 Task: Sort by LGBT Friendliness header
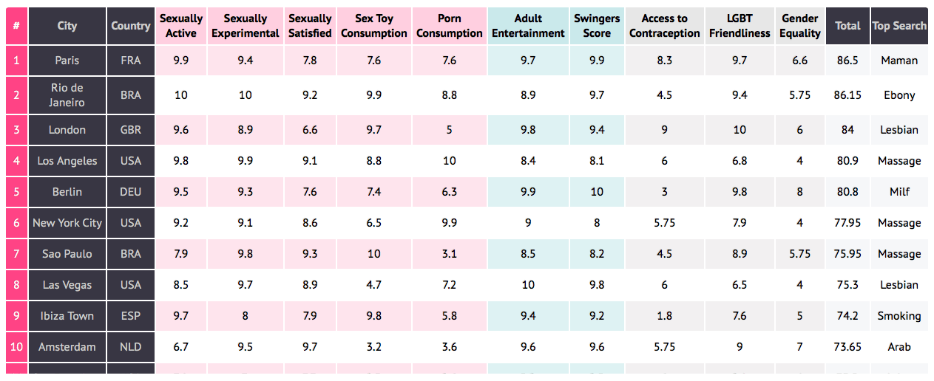click(x=740, y=26)
